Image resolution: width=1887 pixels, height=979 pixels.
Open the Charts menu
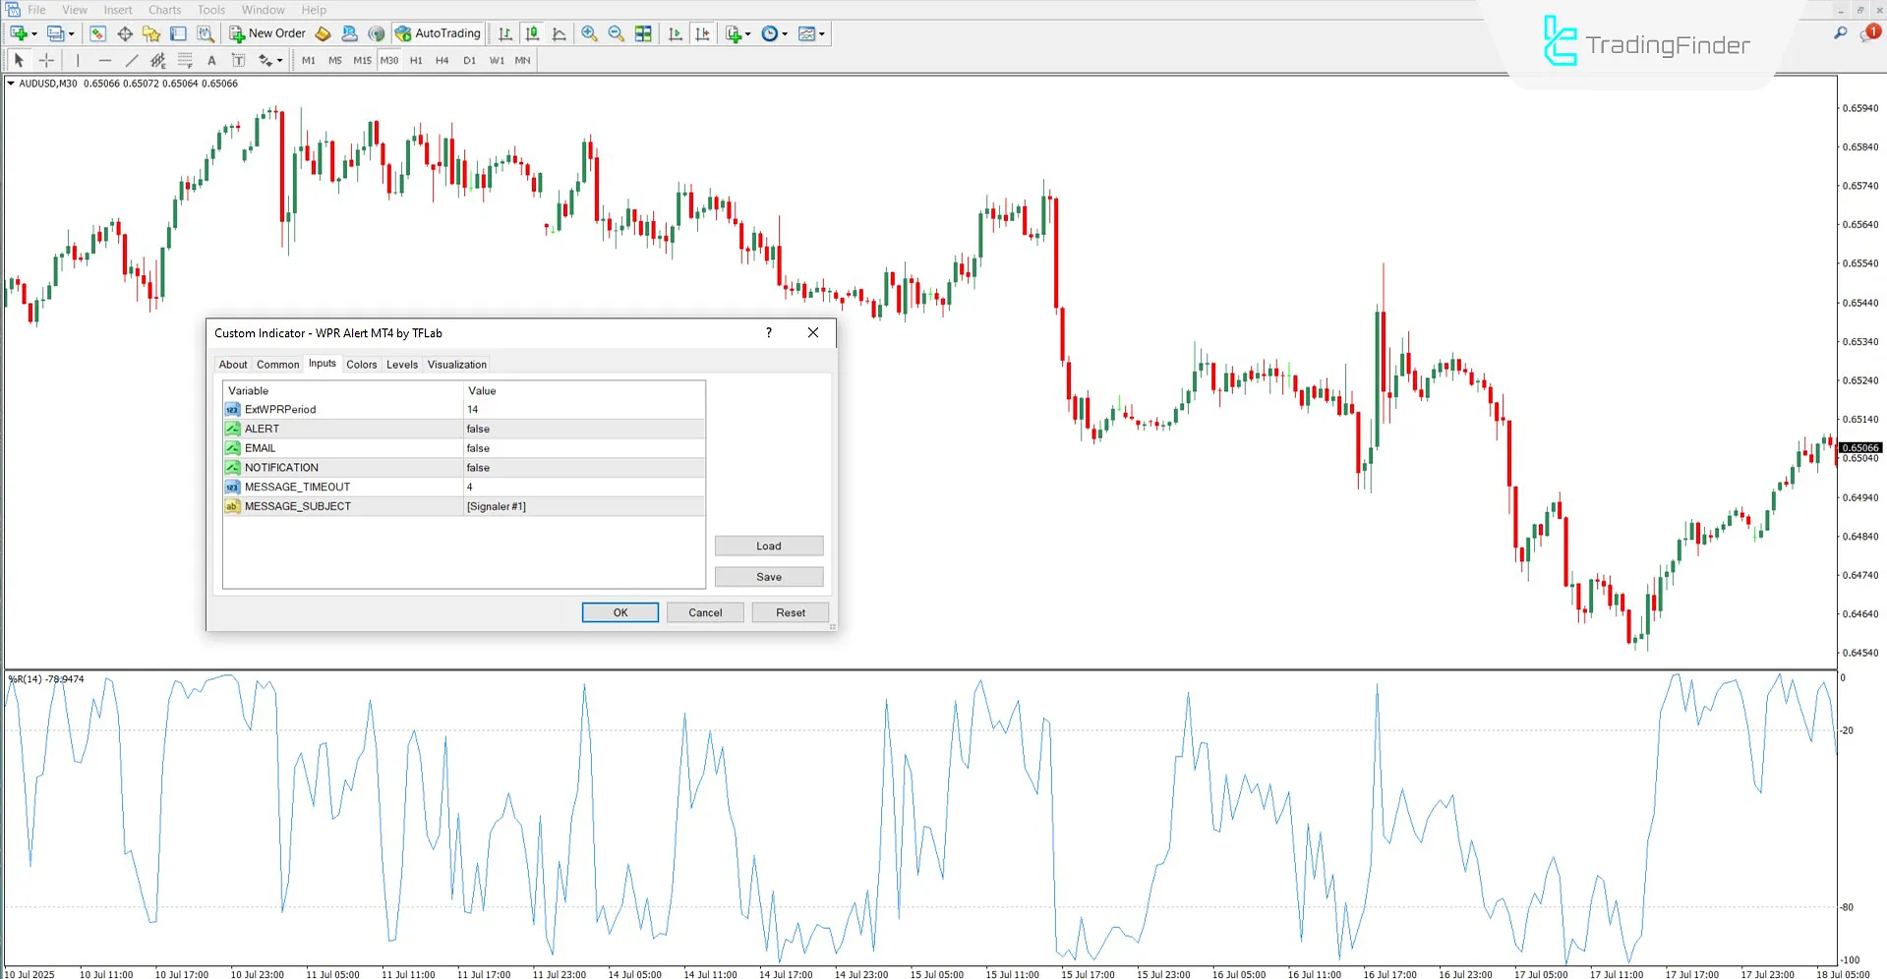pos(163,9)
